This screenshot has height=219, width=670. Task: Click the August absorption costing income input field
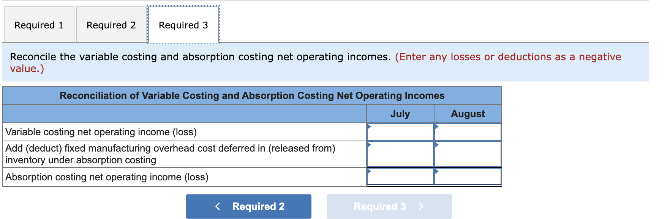tap(468, 177)
